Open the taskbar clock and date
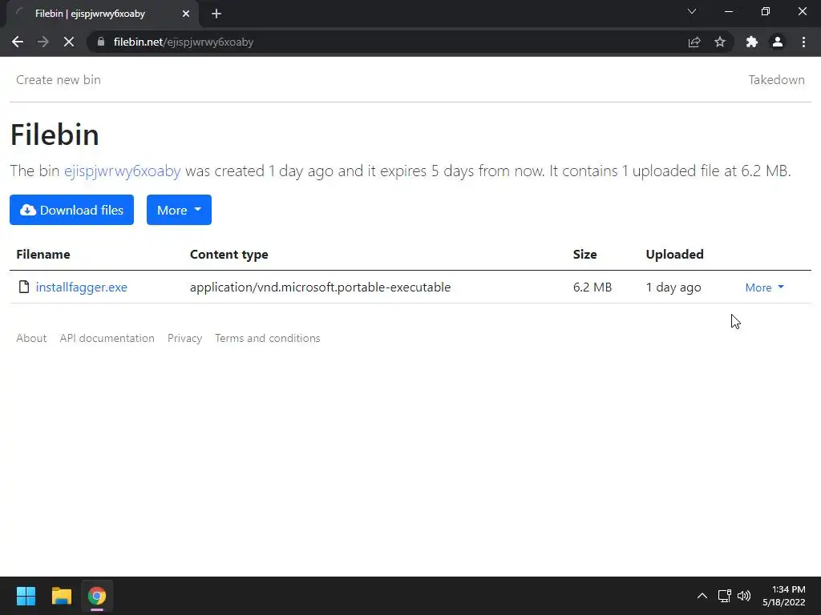The height and width of the screenshot is (615, 821). (x=784, y=596)
